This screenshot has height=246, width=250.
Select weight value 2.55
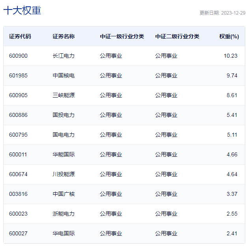(x=232, y=214)
